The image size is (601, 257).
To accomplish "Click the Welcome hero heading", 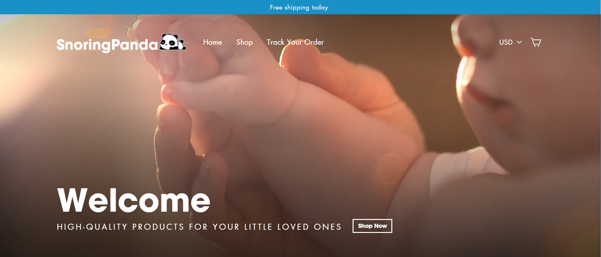I will pos(133,200).
